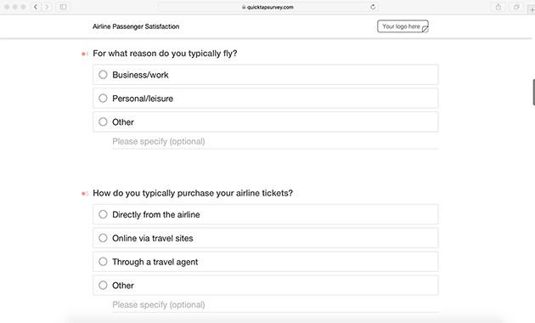Toggle the Safari sidebar button
This screenshot has width=535, height=323.
pos(63,7)
